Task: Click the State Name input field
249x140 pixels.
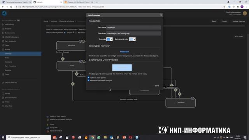Action: pos(134,28)
